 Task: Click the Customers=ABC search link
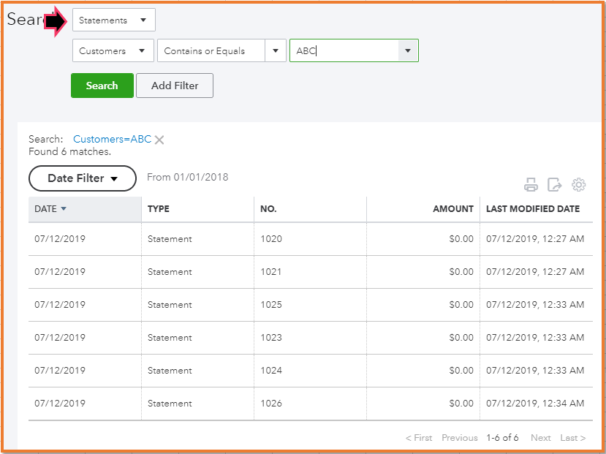(x=112, y=139)
